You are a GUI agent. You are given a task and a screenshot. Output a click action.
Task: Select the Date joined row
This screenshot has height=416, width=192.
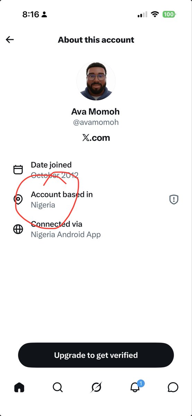pos(96,170)
